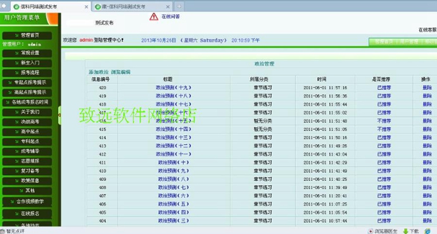This screenshot has width=437, height=234.
Task: Open 合作视频教学 in the sidebar
Action: (x=27, y=202)
